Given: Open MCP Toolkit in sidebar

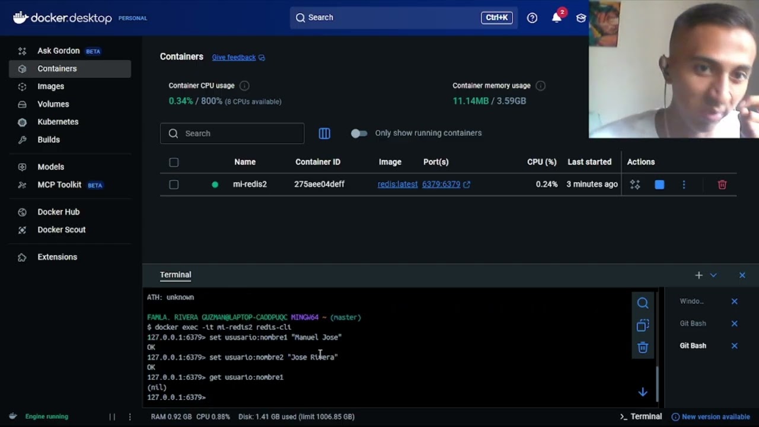Looking at the screenshot, I should [x=70, y=185].
